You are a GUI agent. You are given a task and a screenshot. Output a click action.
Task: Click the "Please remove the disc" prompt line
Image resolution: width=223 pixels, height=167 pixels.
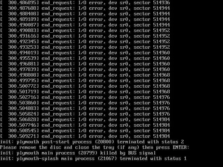(x=94, y=148)
